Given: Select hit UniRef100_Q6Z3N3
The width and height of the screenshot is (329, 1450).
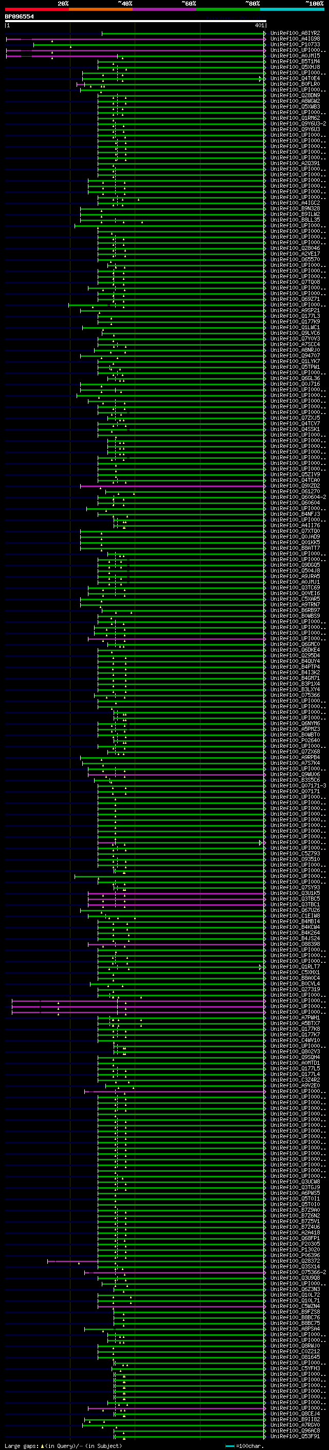Looking at the screenshot, I should tap(295, 1288).
